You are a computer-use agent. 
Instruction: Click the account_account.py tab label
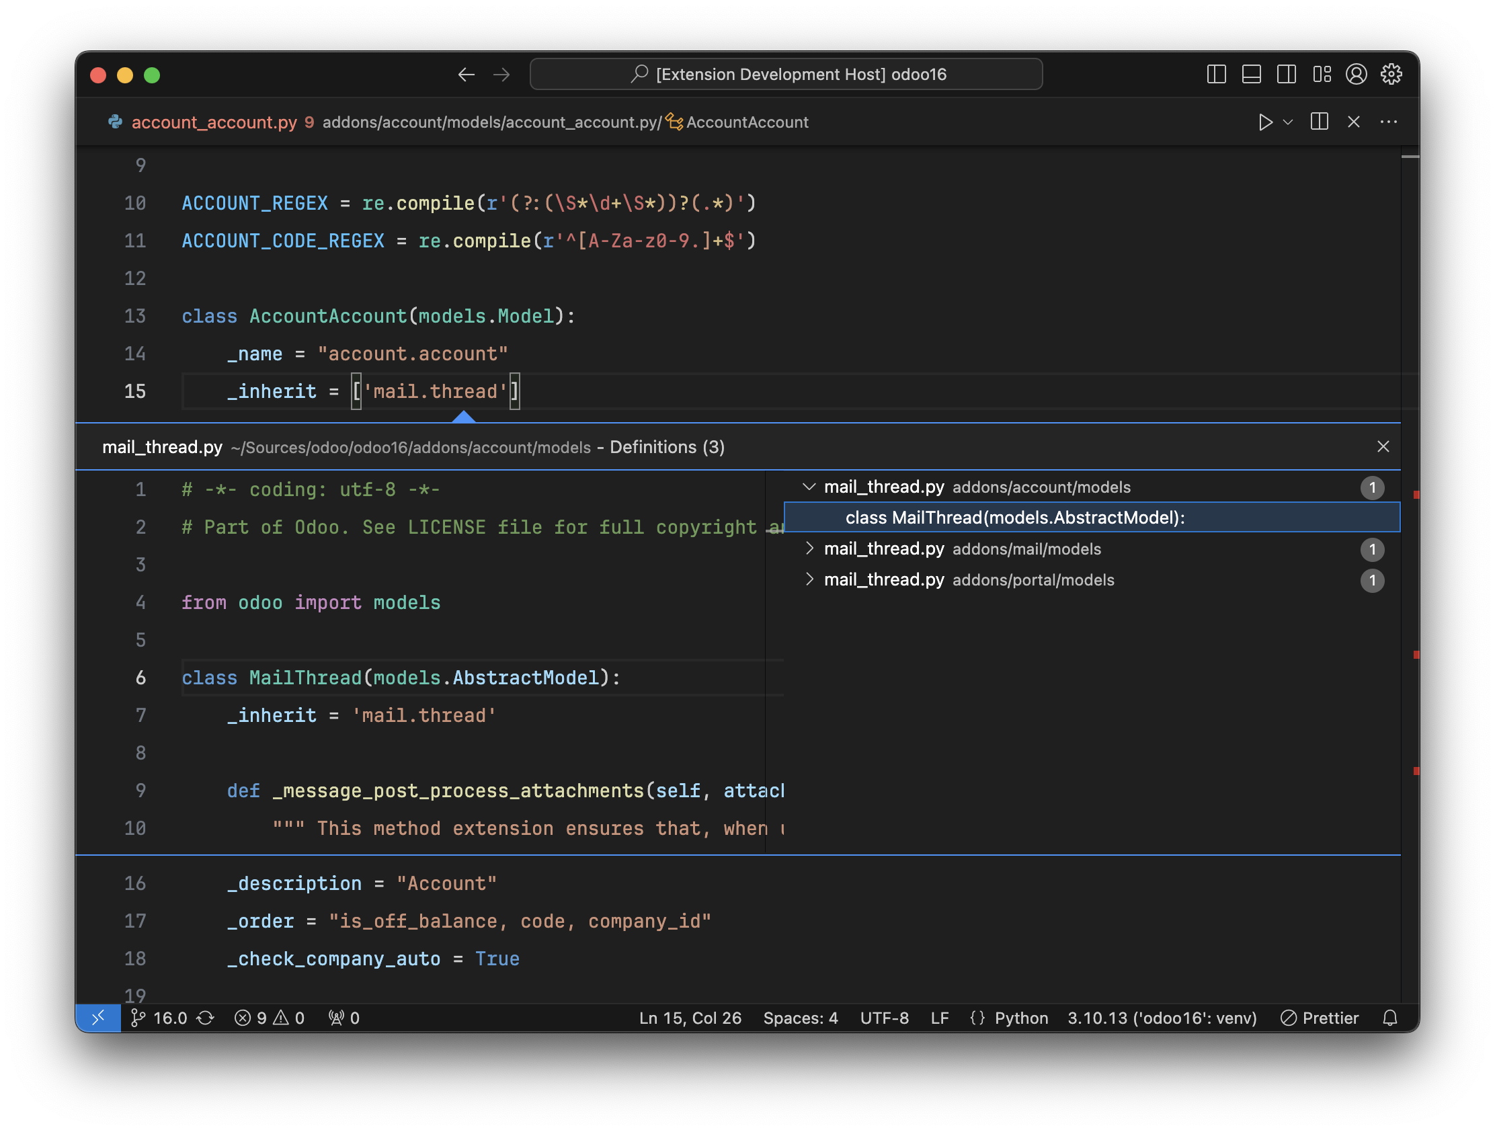click(214, 122)
